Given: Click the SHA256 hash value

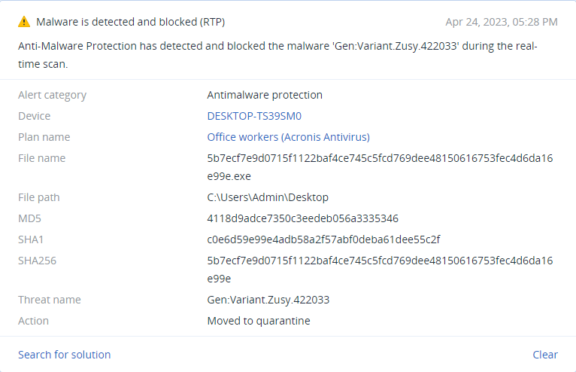Looking at the screenshot, I should point(380,270).
